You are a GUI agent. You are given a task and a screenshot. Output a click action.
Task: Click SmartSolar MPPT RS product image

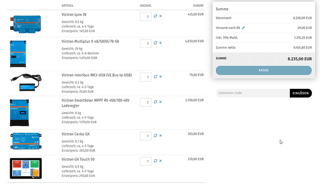click(19, 113)
